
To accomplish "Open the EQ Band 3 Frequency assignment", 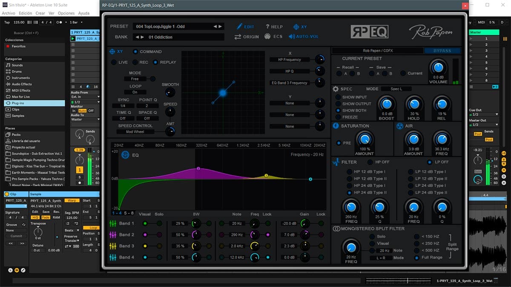I will (289, 83).
